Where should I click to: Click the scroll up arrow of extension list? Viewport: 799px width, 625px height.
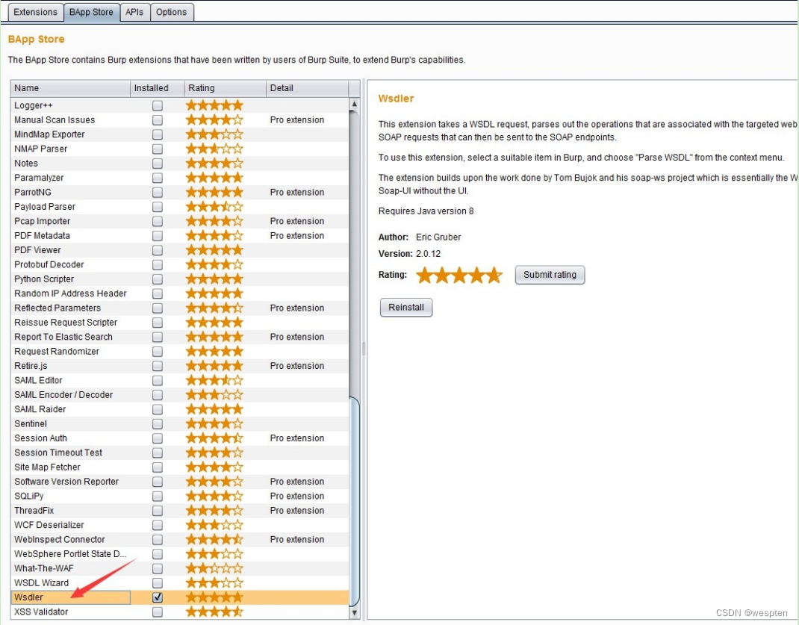354,105
